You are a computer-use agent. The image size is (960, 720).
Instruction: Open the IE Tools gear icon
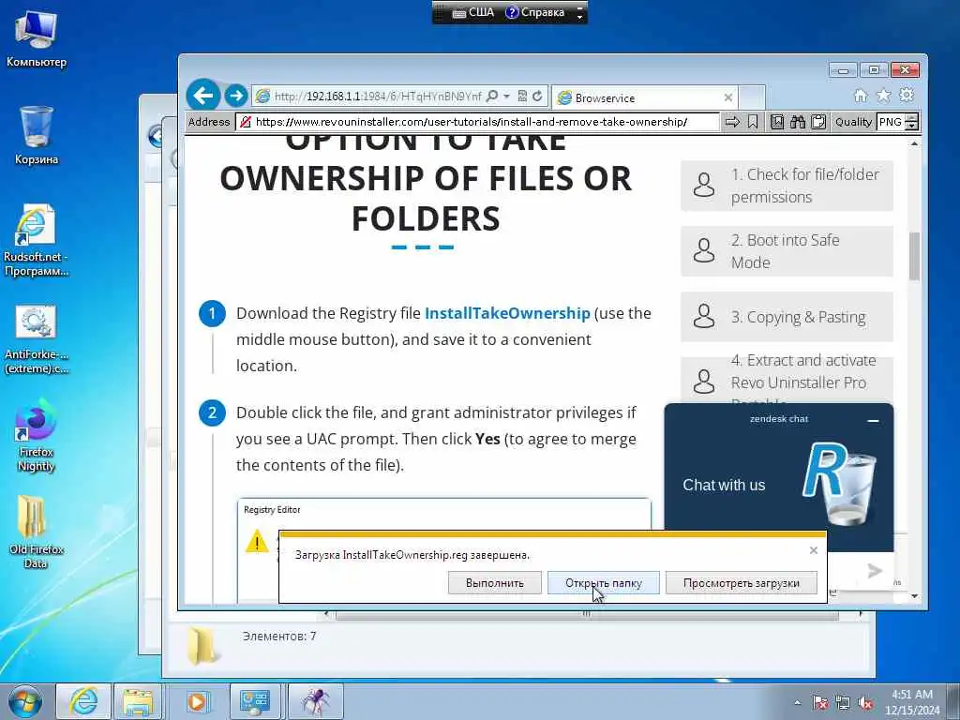click(907, 95)
